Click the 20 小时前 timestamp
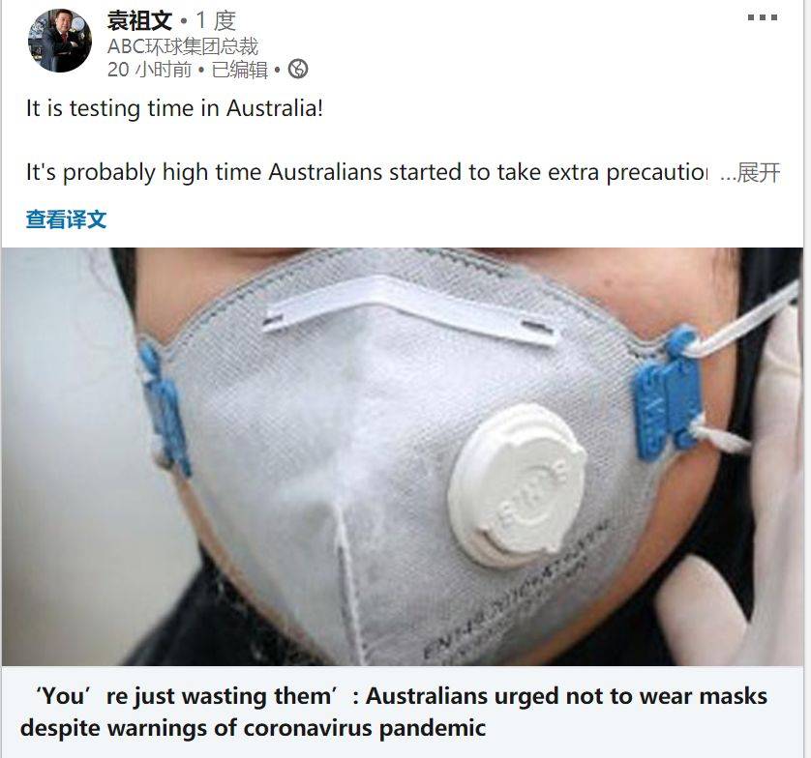Viewport: 811px width, 758px height. tap(149, 70)
